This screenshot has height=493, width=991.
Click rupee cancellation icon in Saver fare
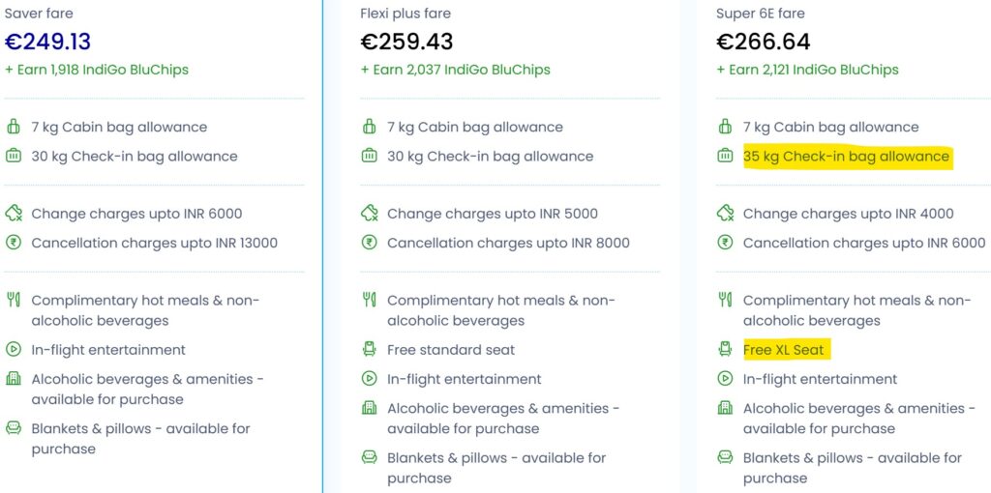coord(14,243)
